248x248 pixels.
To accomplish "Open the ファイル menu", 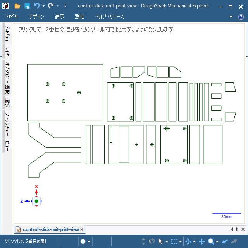I will tap(12, 17).
